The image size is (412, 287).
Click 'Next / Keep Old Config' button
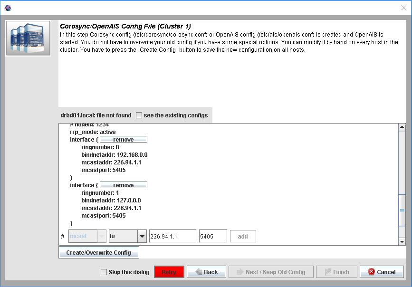point(271,272)
